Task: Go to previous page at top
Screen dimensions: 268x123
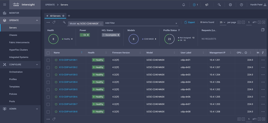Action: point(243,22)
